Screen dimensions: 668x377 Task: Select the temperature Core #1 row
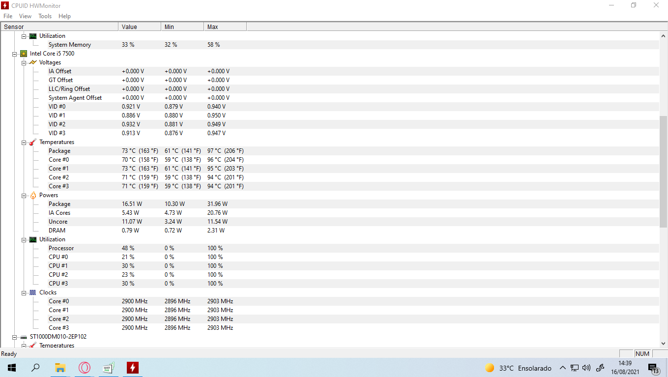click(x=353, y=169)
